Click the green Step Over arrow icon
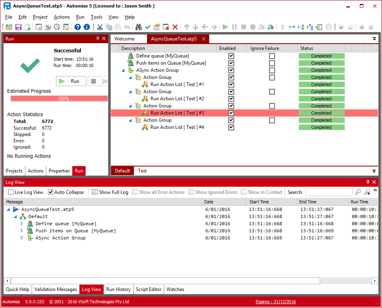 coord(271,27)
